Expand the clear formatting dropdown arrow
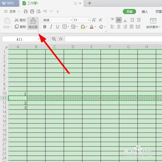 (105, 27)
